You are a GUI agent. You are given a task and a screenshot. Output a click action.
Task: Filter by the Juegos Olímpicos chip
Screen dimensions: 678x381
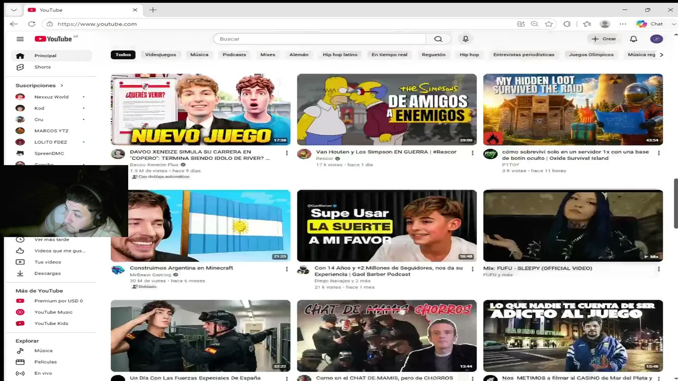click(x=591, y=55)
